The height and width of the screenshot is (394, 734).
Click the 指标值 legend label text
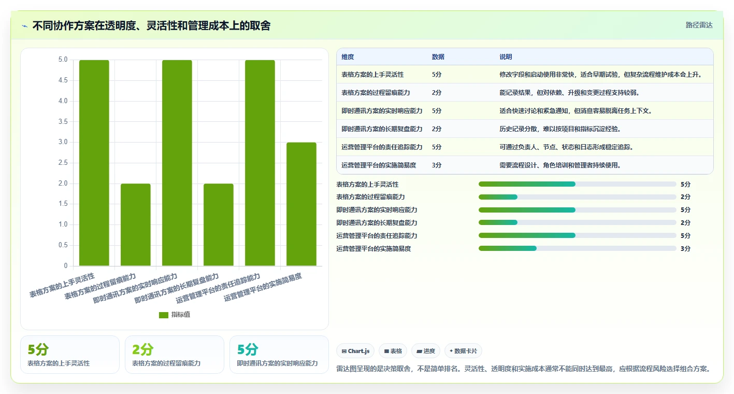click(x=181, y=315)
